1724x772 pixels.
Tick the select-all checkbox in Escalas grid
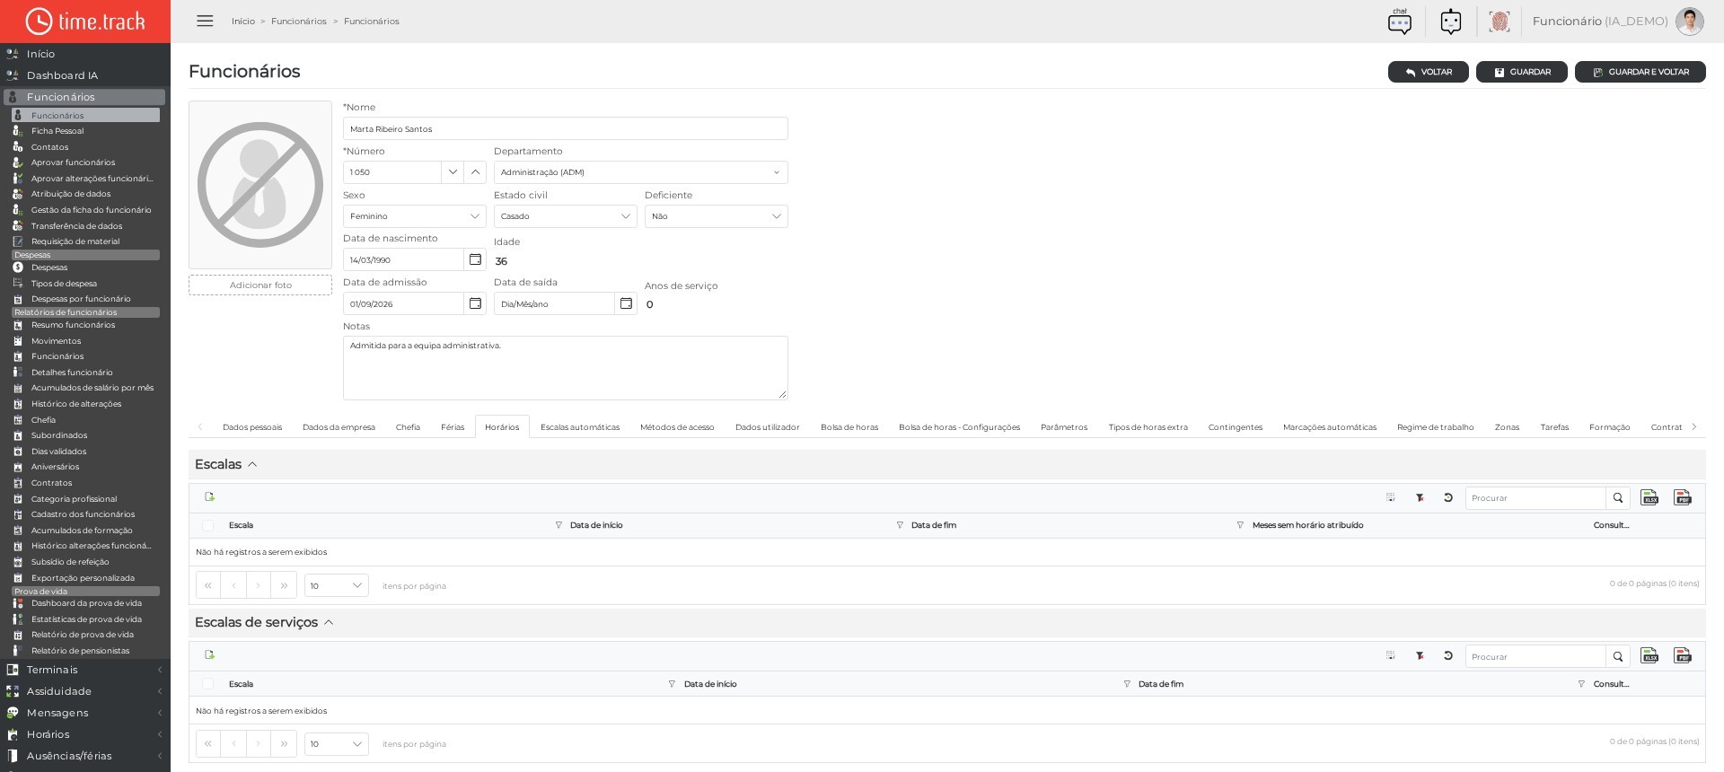(208, 525)
